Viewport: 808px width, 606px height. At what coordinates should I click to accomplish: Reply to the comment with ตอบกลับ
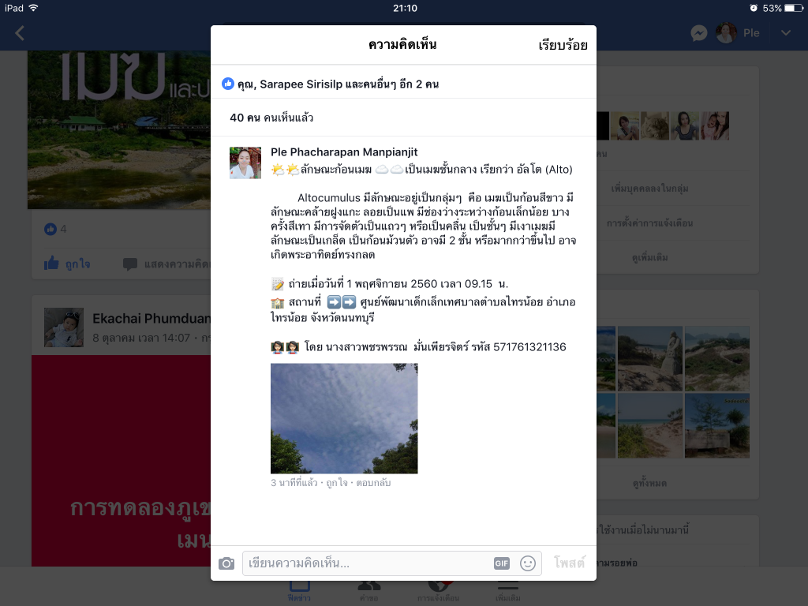tap(373, 483)
